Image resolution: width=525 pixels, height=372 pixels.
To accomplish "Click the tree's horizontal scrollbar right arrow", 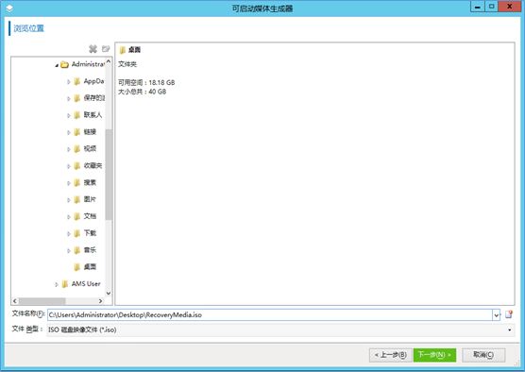I will [100, 301].
